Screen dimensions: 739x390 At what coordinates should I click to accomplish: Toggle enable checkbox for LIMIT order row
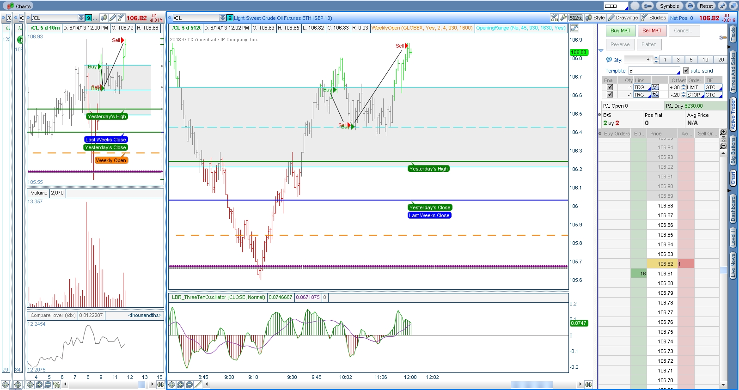click(x=610, y=87)
